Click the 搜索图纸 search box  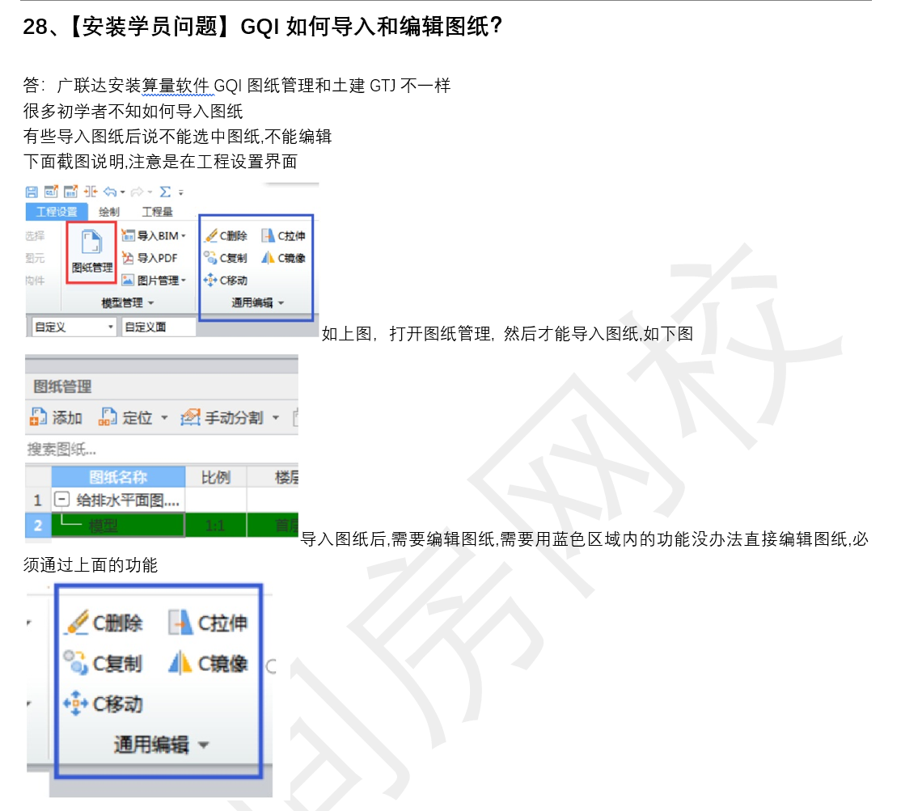click(x=162, y=449)
